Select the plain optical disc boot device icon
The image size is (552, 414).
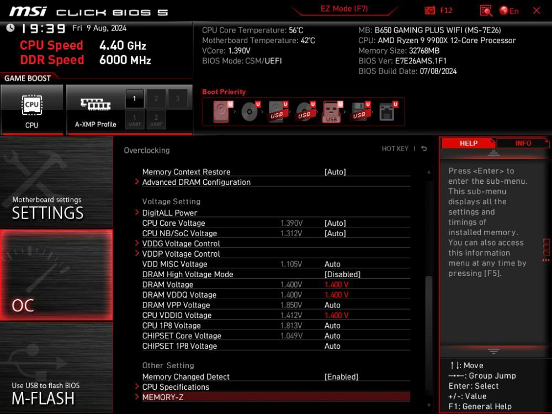point(250,112)
